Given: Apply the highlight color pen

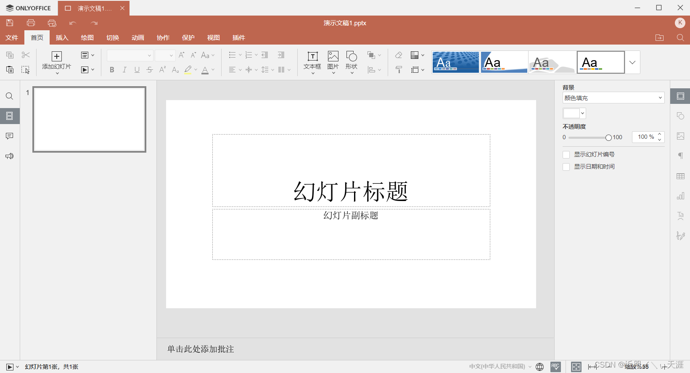Looking at the screenshot, I should pos(188,70).
